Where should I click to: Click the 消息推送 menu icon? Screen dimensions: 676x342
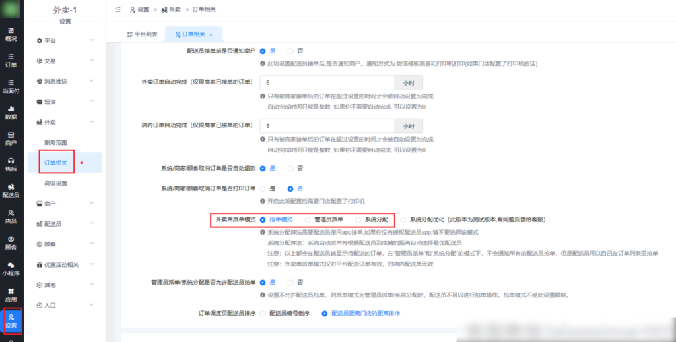[40, 81]
